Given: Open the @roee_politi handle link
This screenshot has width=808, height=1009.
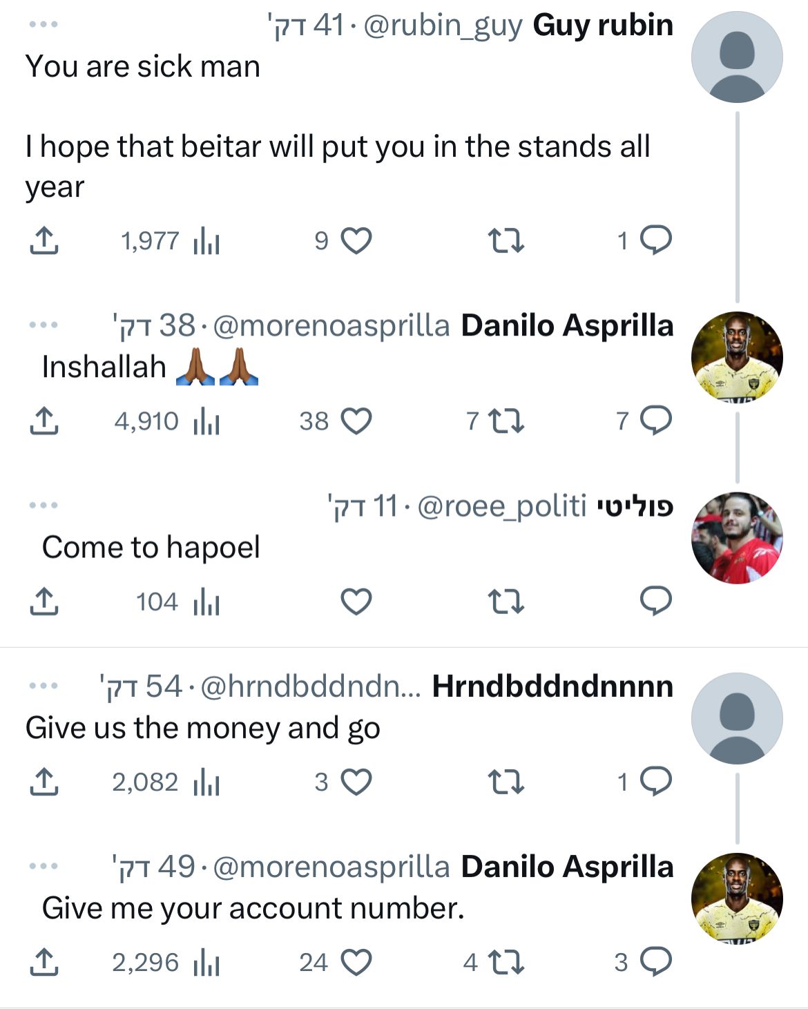Looking at the screenshot, I should (x=502, y=506).
